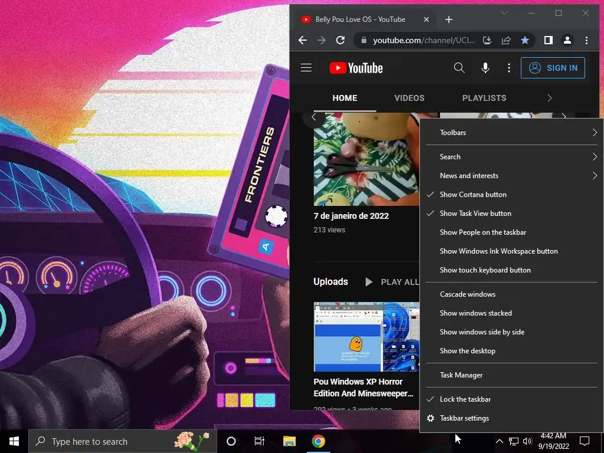Screen dimensions: 604x453
Task: Open File Explorer from taskbar
Action: (x=289, y=441)
